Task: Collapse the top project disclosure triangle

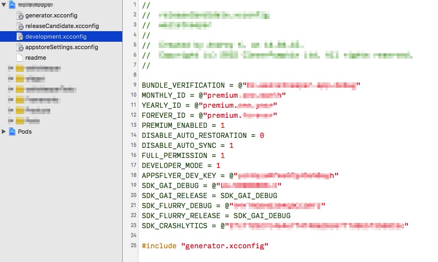Action: [4, 4]
